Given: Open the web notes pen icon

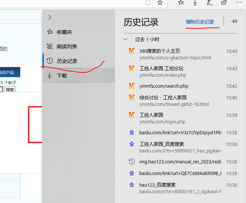Looking at the screenshot, I should pyautogui.click(x=209, y=3).
